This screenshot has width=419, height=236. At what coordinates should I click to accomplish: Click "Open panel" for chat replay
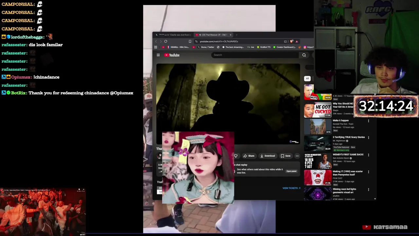pos(291,171)
